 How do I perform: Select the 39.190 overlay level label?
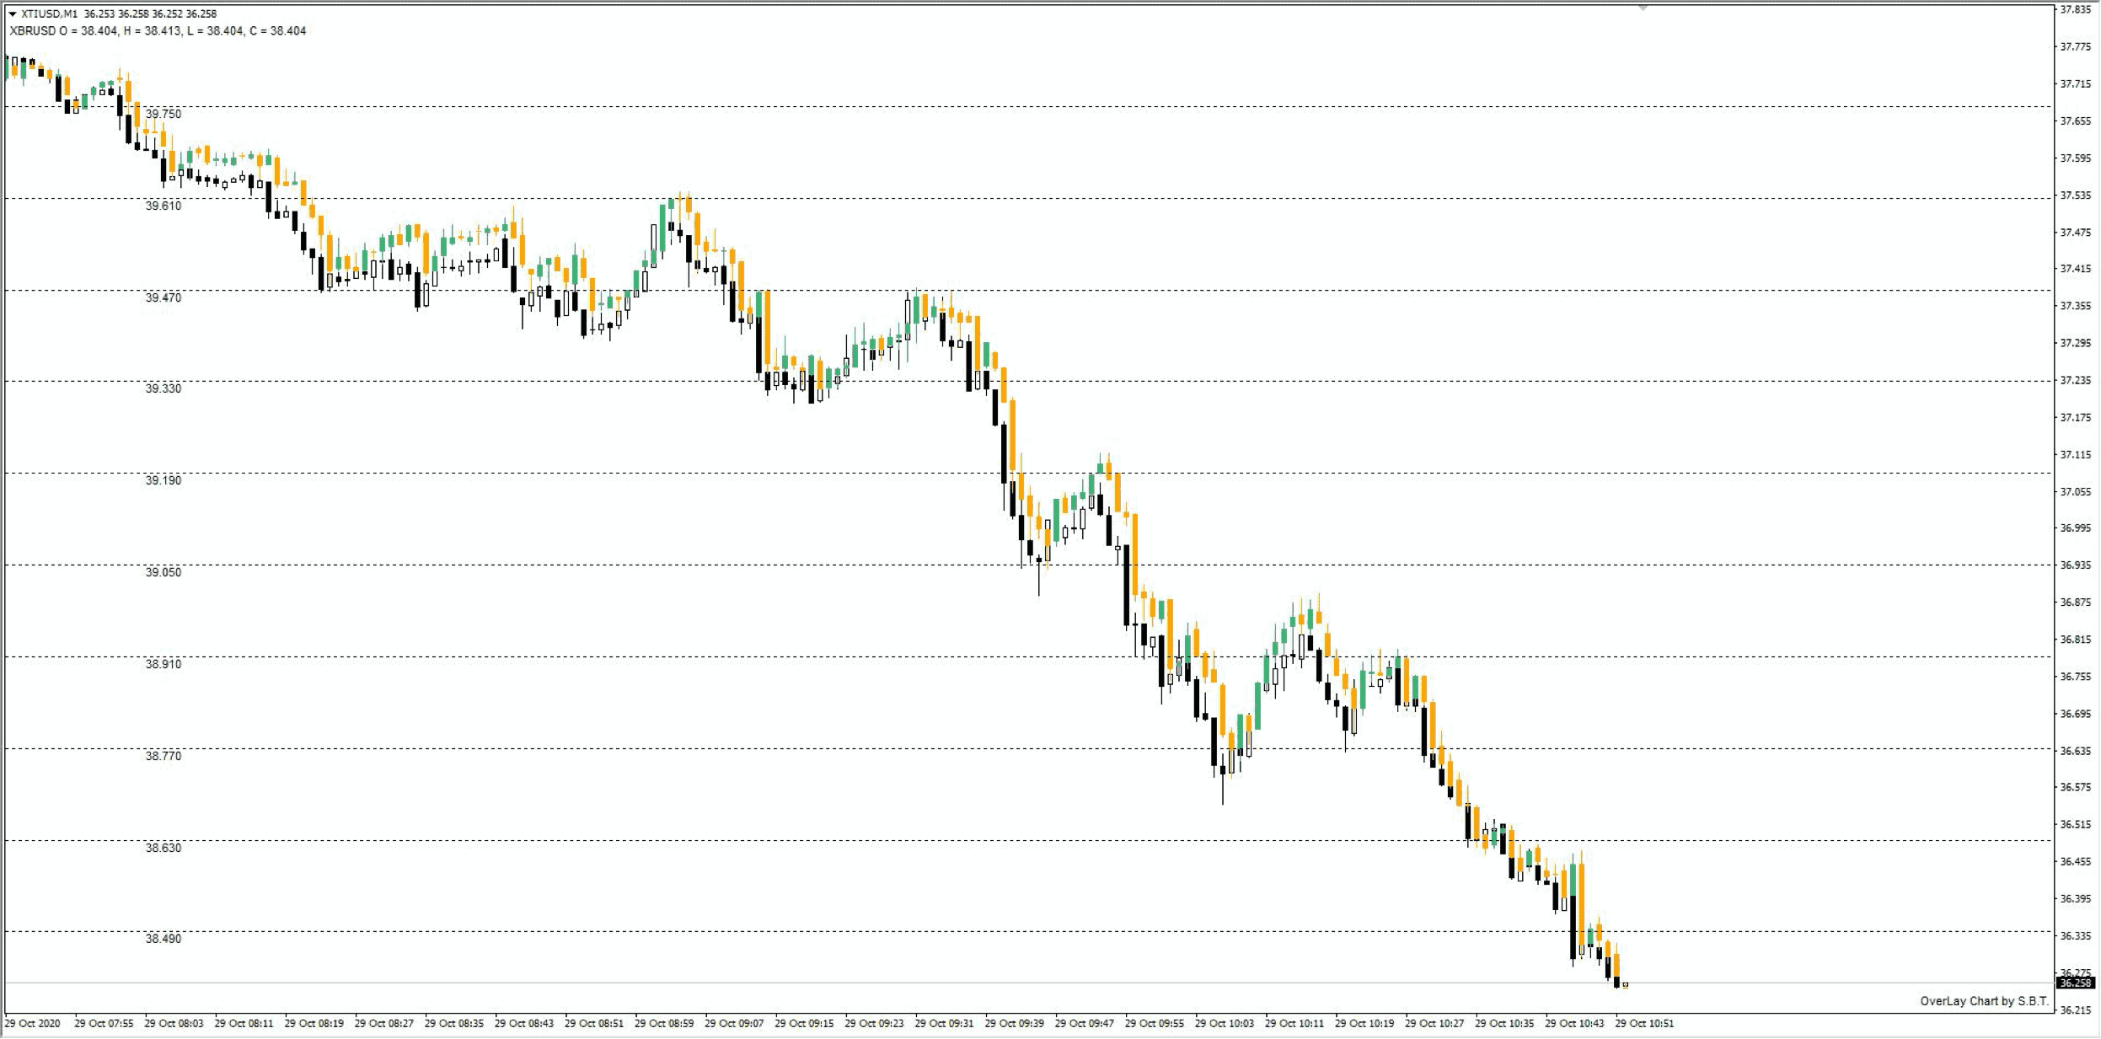click(x=163, y=480)
